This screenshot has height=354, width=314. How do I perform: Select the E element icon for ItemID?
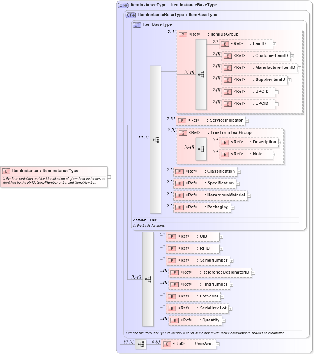tap(225, 44)
